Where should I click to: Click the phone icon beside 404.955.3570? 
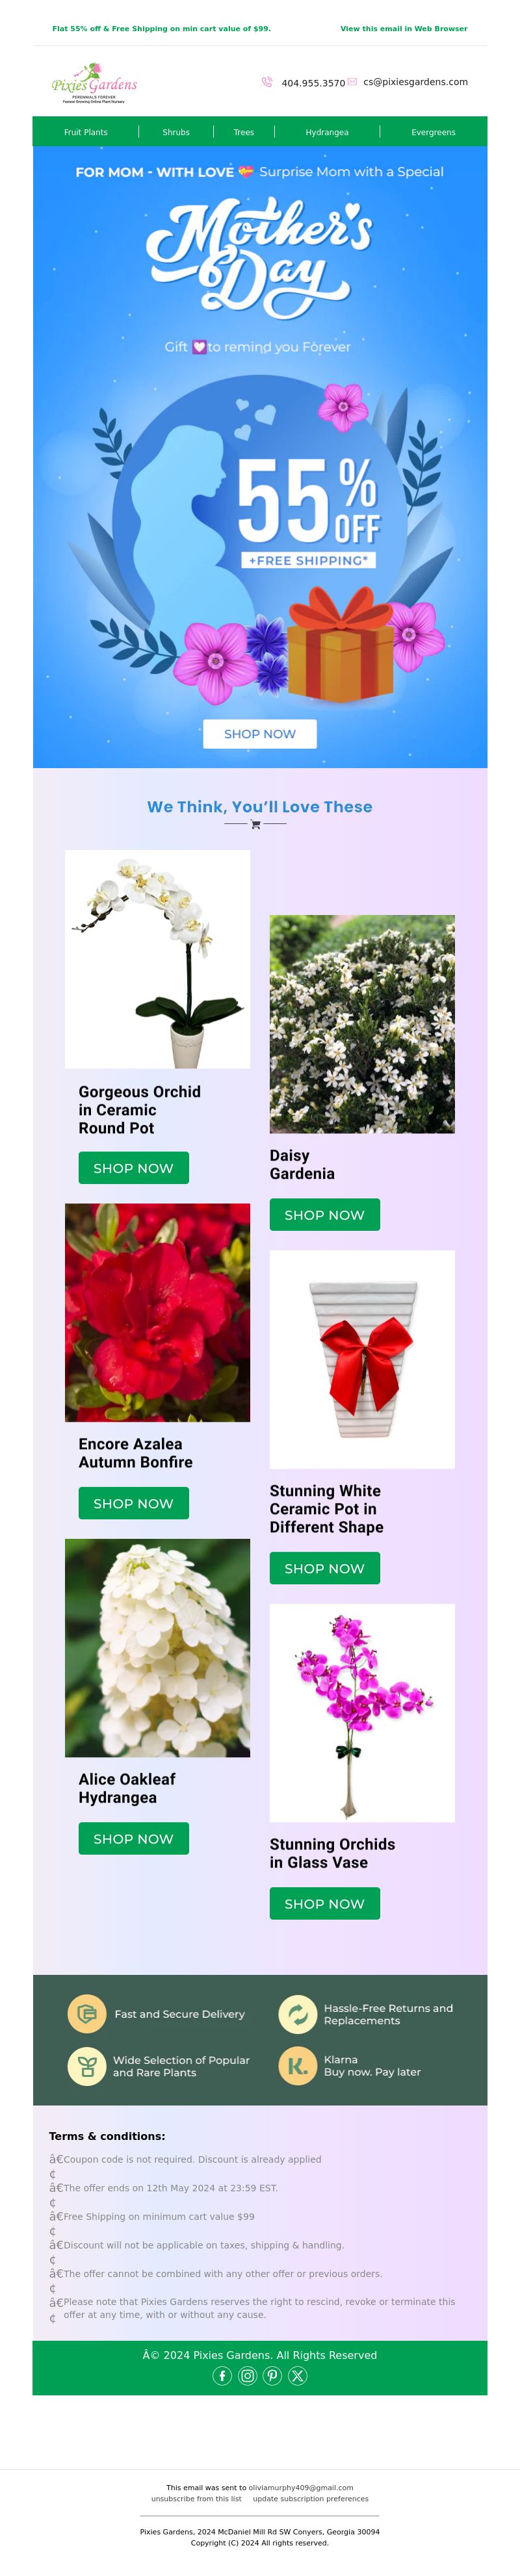coord(267,82)
